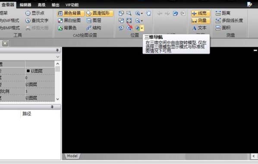Expand the zoom out dropdown arrow
Viewport: 258px width, 164px height.
tap(142, 21)
